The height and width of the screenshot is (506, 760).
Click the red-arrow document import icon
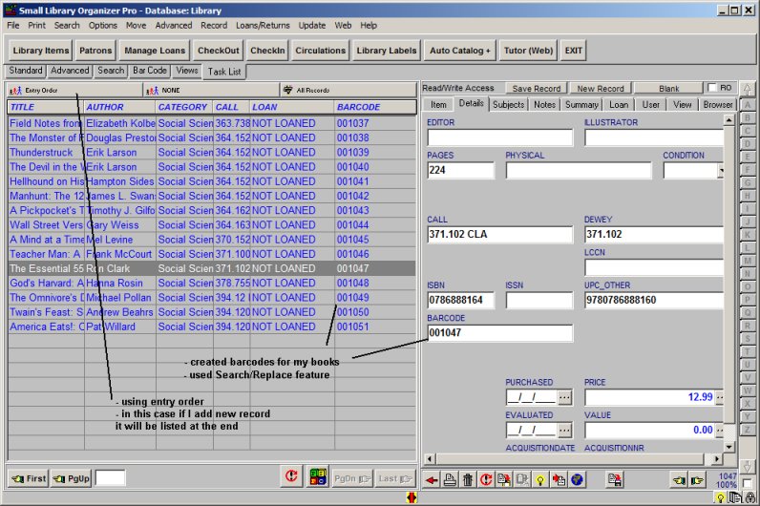coord(559,480)
